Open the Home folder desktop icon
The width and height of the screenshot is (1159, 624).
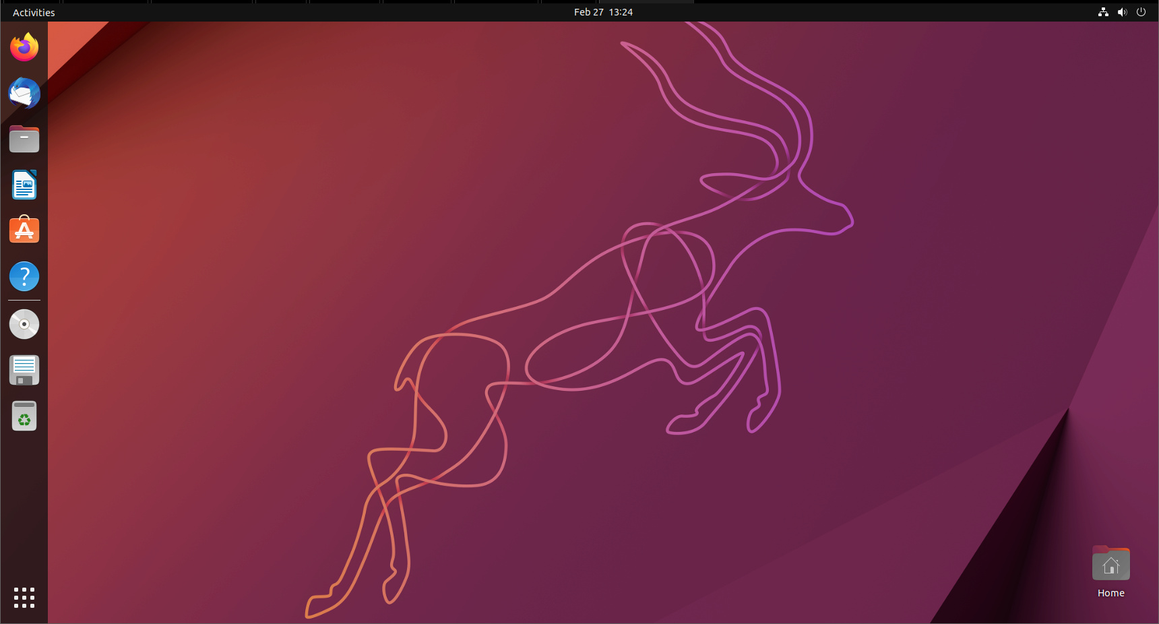(1110, 563)
